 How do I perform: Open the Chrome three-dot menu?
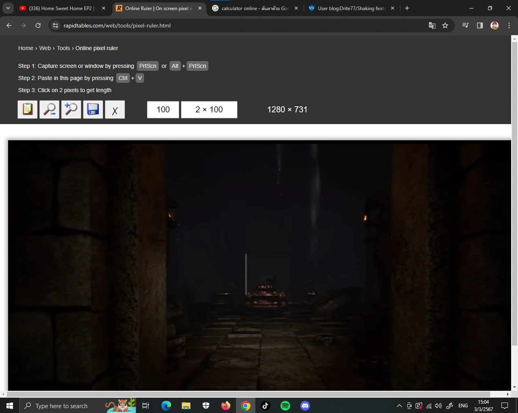click(509, 25)
